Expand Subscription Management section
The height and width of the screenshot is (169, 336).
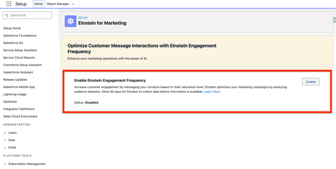tap(5, 164)
